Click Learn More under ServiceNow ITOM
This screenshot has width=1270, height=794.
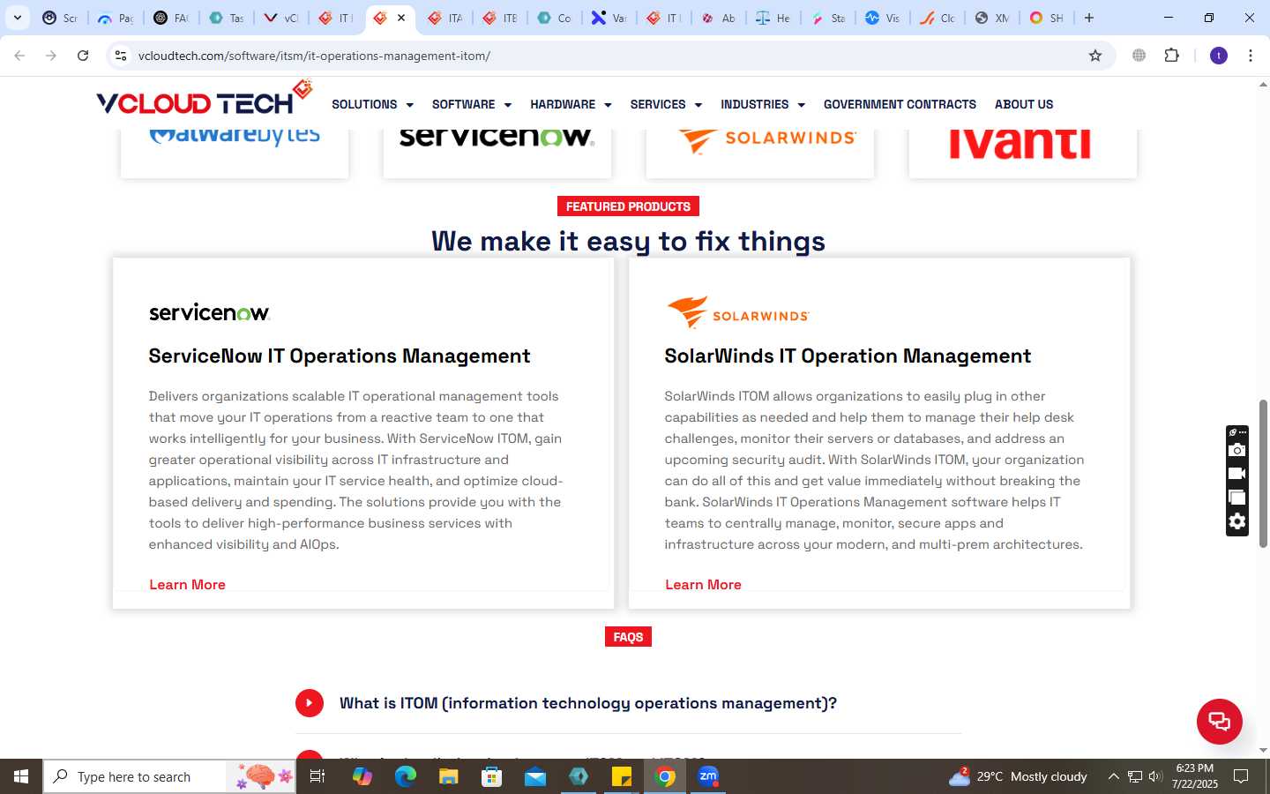tap(187, 585)
